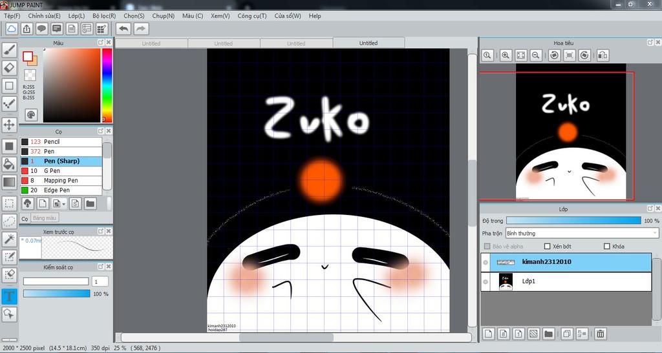This screenshot has height=353, width=662.
Task: Open the Lớp(L) menu
Action: coord(76,16)
